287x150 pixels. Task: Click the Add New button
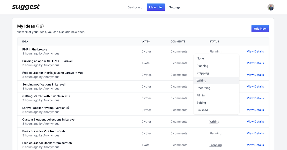pos(260,29)
